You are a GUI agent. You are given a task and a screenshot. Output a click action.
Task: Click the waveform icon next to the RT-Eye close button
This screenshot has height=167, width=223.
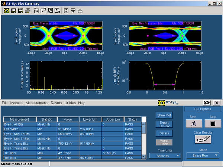pyautogui.click(x=207, y=103)
